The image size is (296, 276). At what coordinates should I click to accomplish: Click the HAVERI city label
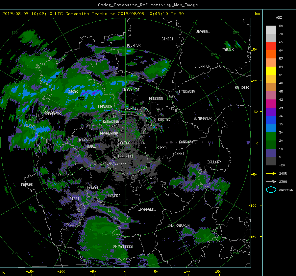[114, 196]
